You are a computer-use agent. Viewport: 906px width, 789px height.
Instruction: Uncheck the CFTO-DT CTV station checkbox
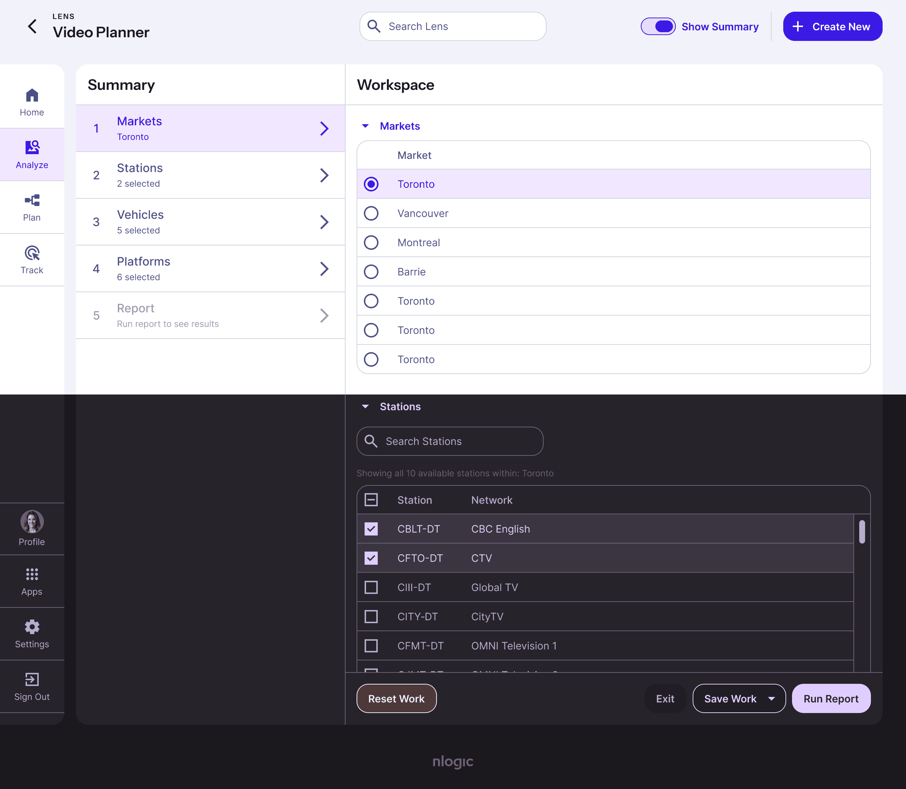(x=371, y=558)
